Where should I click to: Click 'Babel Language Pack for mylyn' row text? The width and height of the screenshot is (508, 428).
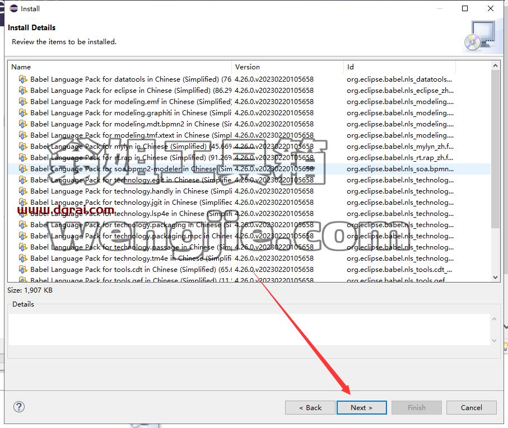(131, 147)
